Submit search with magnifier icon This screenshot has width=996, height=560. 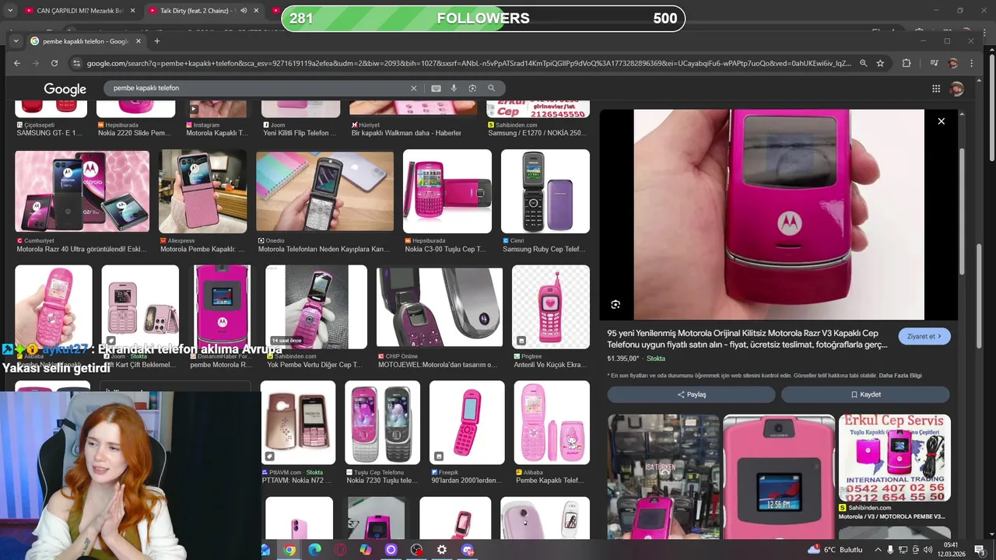click(x=491, y=89)
